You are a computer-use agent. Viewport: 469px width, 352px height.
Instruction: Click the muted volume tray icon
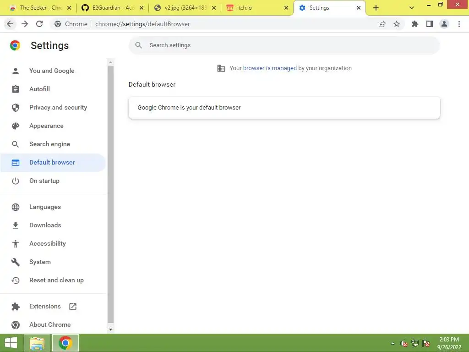point(404,343)
